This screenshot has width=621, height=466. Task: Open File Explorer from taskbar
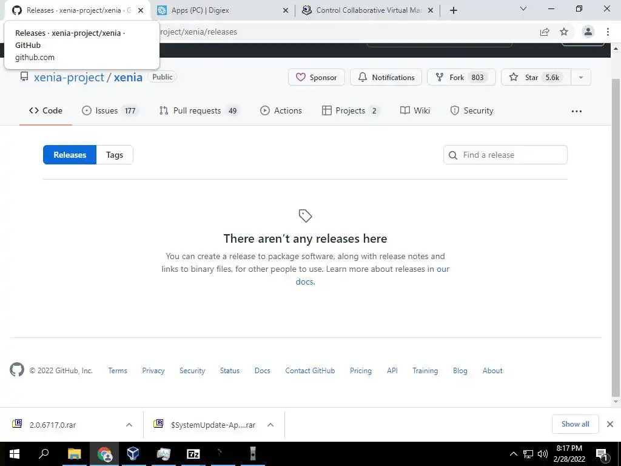tap(74, 454)
